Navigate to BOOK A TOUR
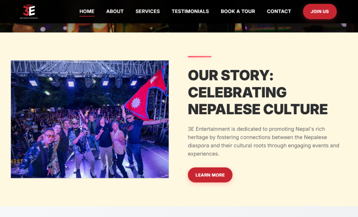Image resolution: width=358 pixels, height=217 pixels. tap(238, 11)
